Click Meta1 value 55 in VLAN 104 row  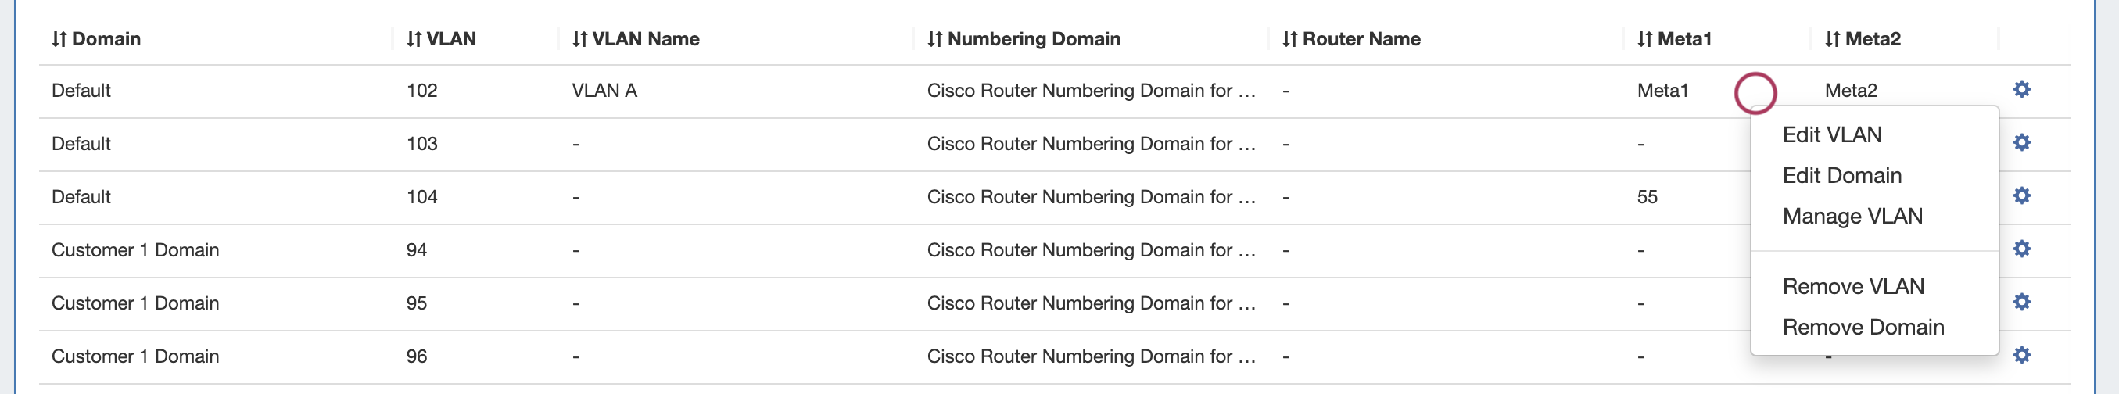1647,196
